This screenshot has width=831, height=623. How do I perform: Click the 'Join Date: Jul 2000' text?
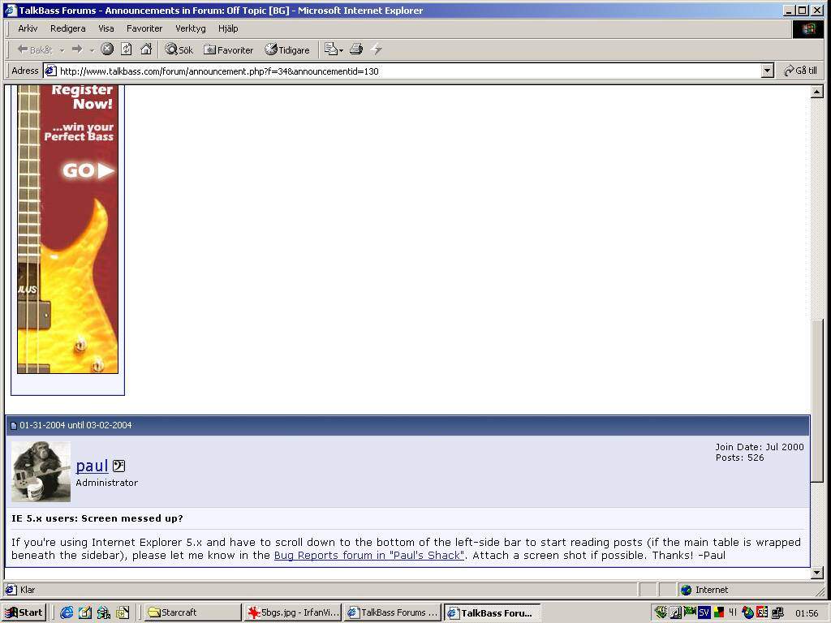pos(760,447)
